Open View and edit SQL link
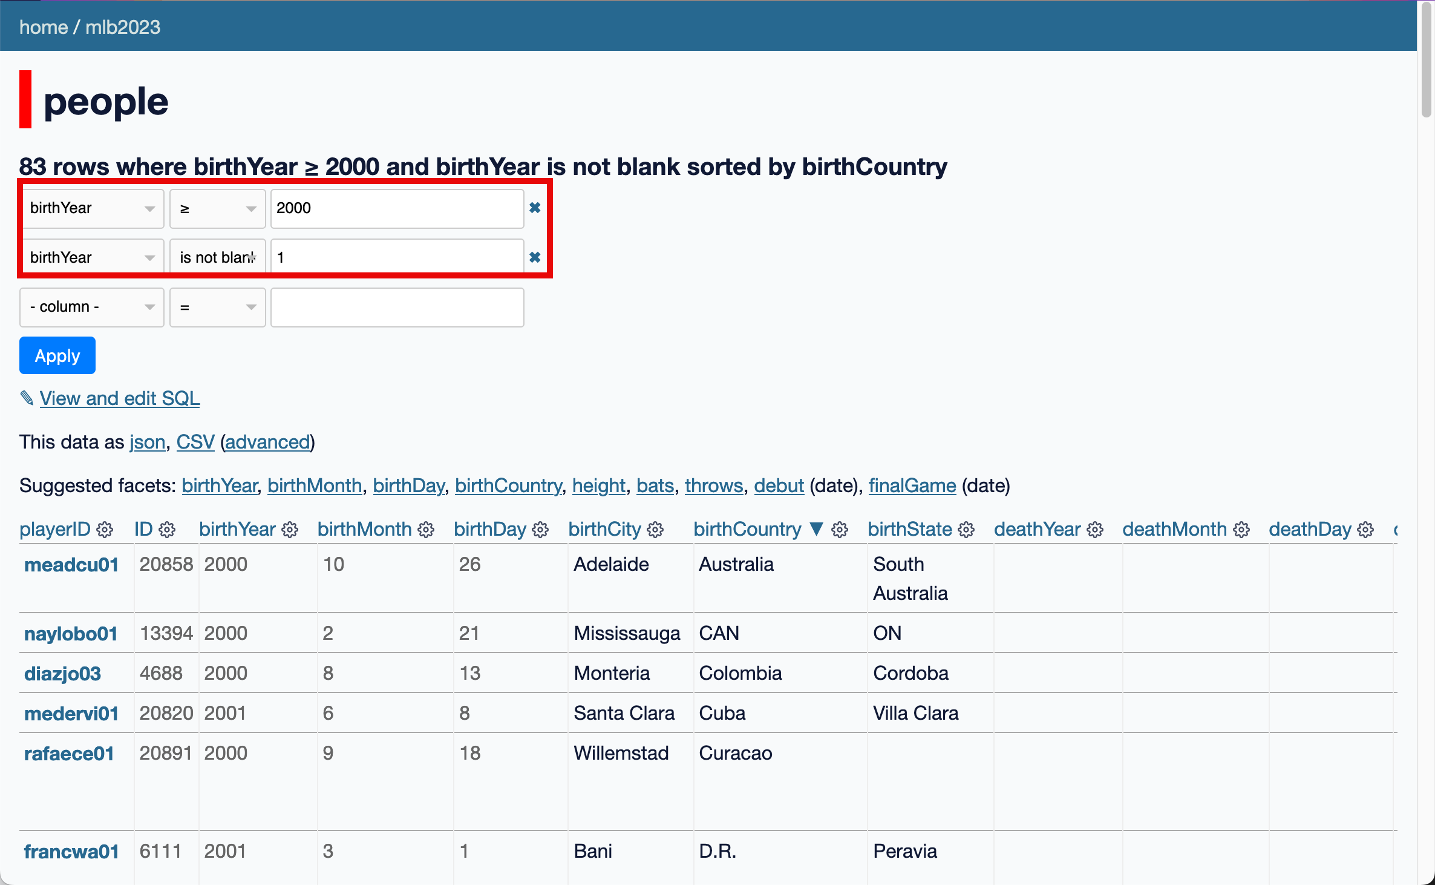The image size is (1435, 885). pos(119,398)
